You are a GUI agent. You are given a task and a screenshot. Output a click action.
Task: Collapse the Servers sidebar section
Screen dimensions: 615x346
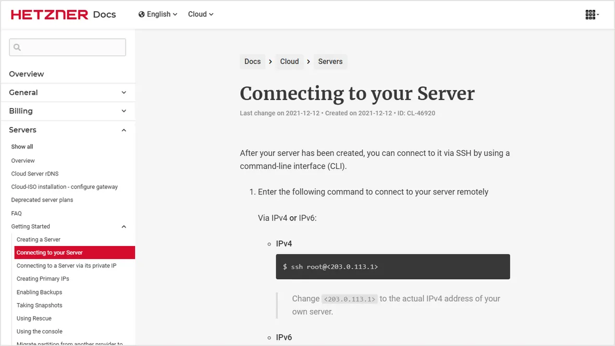68,130
